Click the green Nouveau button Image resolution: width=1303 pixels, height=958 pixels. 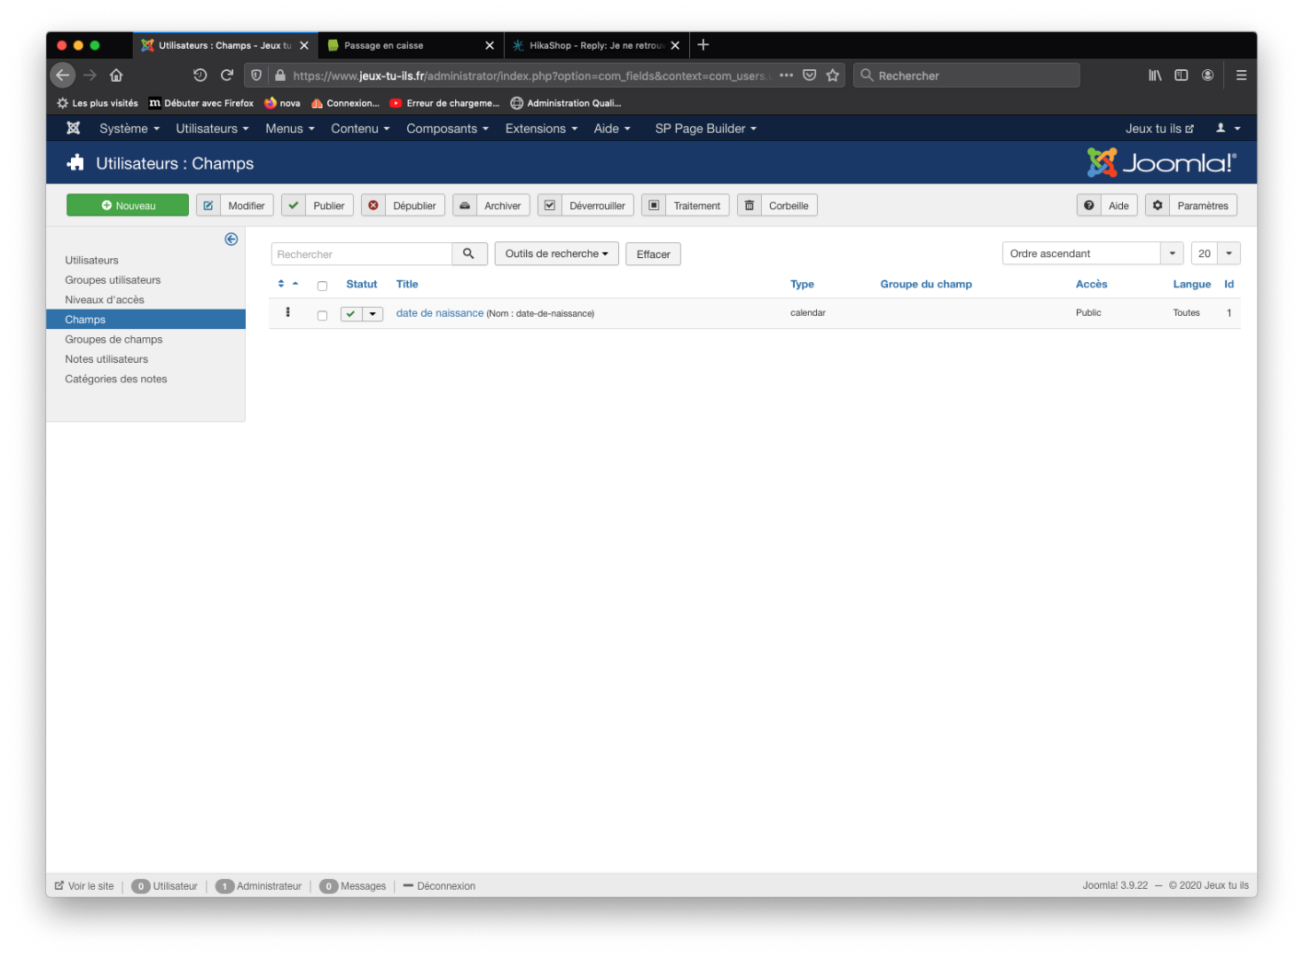tap(128, 206)
